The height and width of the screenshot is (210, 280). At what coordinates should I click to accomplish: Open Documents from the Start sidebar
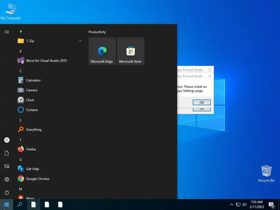pyautogui.click(x=7, y=153)
